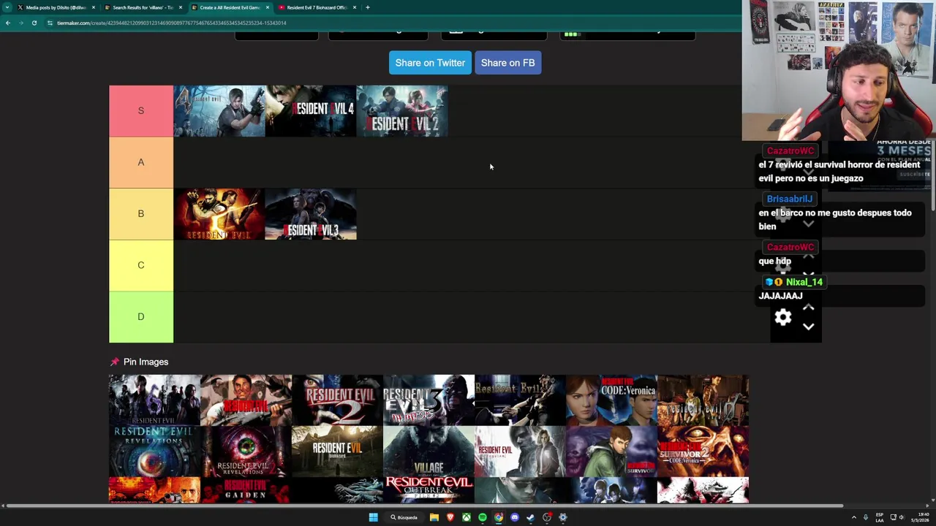The image size is (936, 526).
Task: Click the orange A tier label
Action: (x=141, y=162)
